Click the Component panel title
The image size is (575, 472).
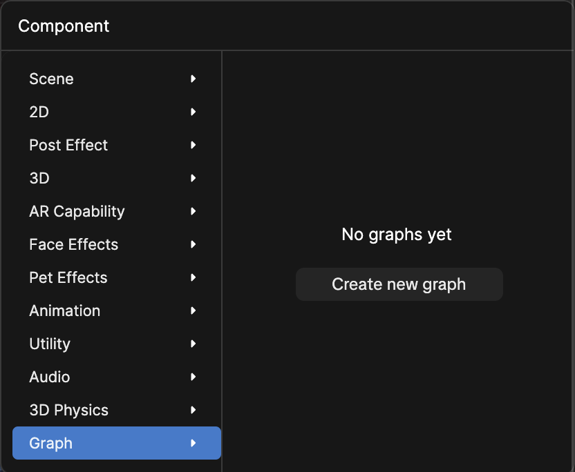[x=64, y=26]
